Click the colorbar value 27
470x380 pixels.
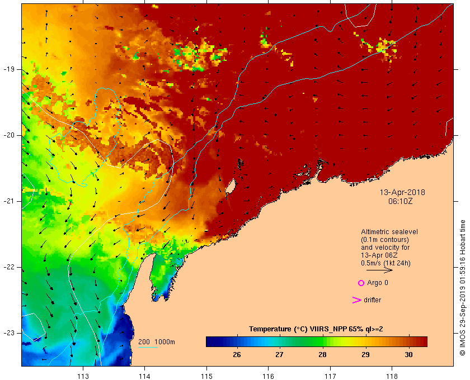[279, 355]
